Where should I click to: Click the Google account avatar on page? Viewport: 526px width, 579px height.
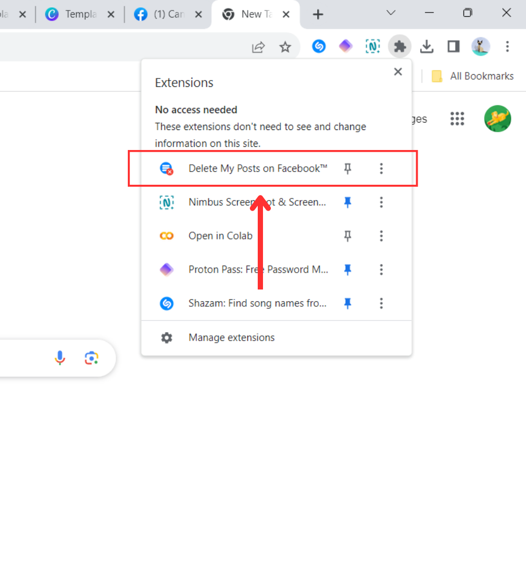click(498, 119)
